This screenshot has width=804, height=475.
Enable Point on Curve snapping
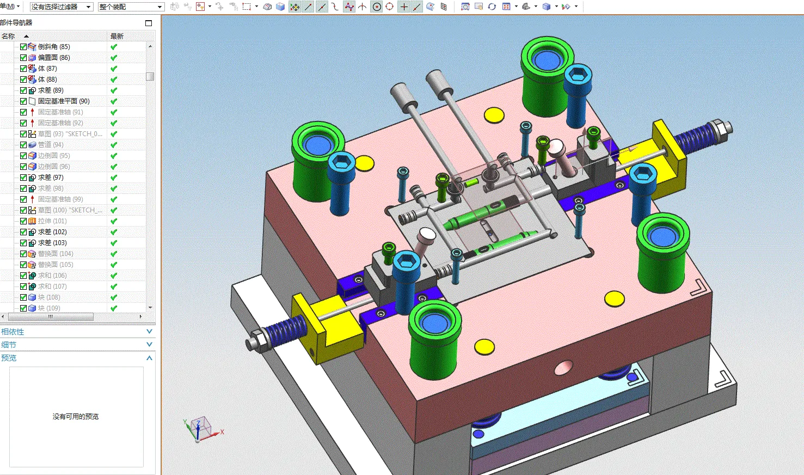(417, 7)
